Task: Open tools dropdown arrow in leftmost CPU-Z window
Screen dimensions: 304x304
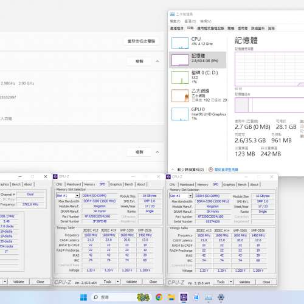Action: 5,282
